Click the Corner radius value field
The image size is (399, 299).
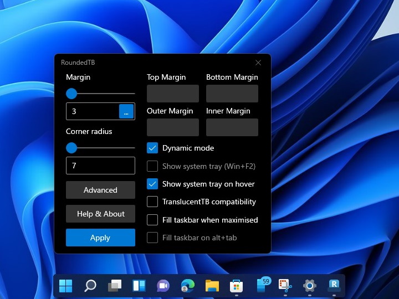tap(100, 166)
